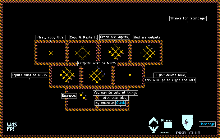Viewport: 220px width, 138px height.
Task: Click the yellow lattice under 'Copy & Paste it'
Action: (83, 53)
